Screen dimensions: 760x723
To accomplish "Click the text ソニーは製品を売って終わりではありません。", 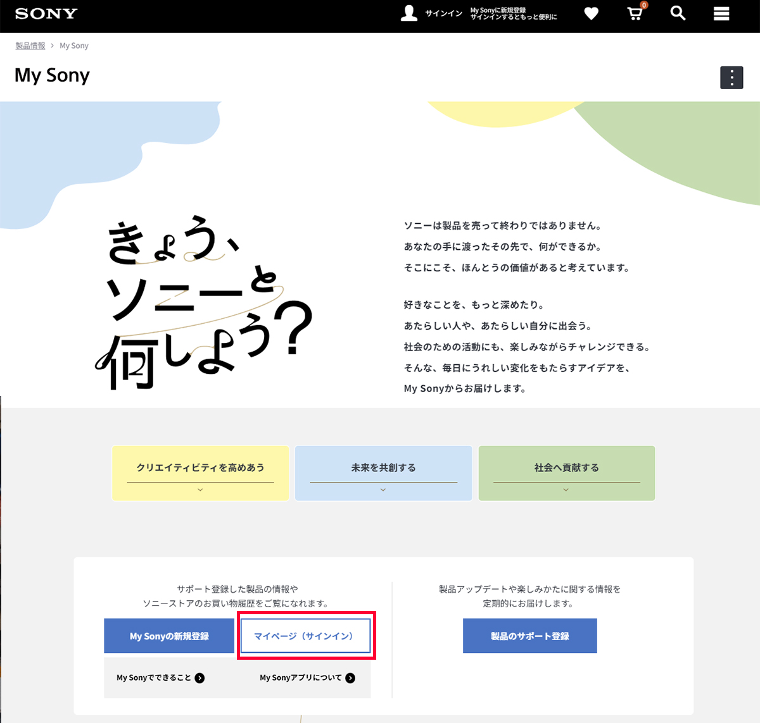I will 503,226.
